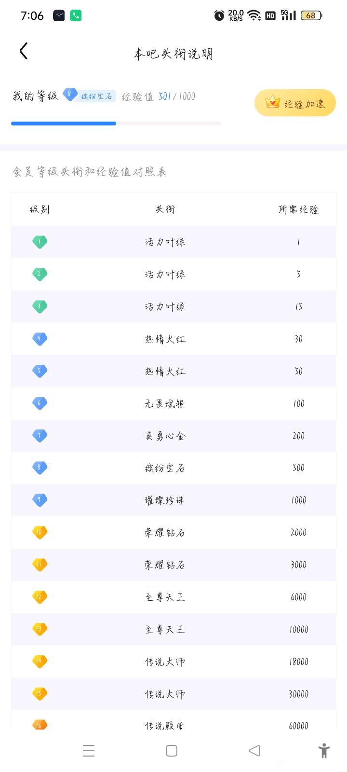347x772 pixels.
Task: Tap the gold level 10 gem icon
Action: click(x=40, y=532)
